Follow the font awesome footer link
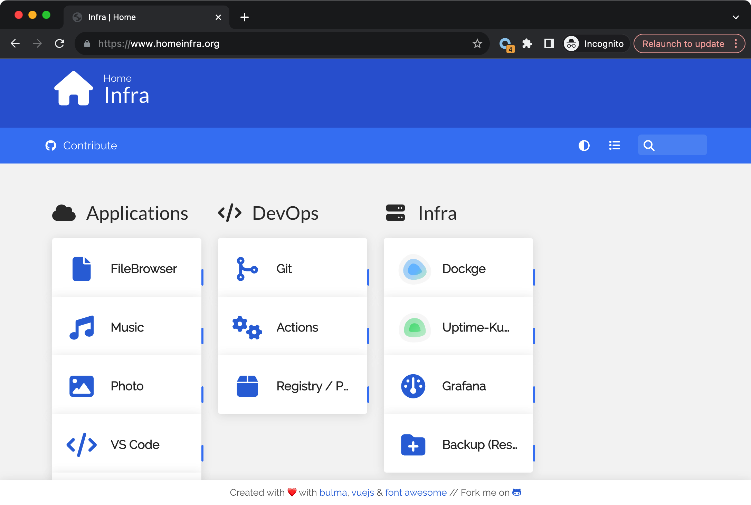Viewport: 751px width, 505px height. [x=416, y=492]
